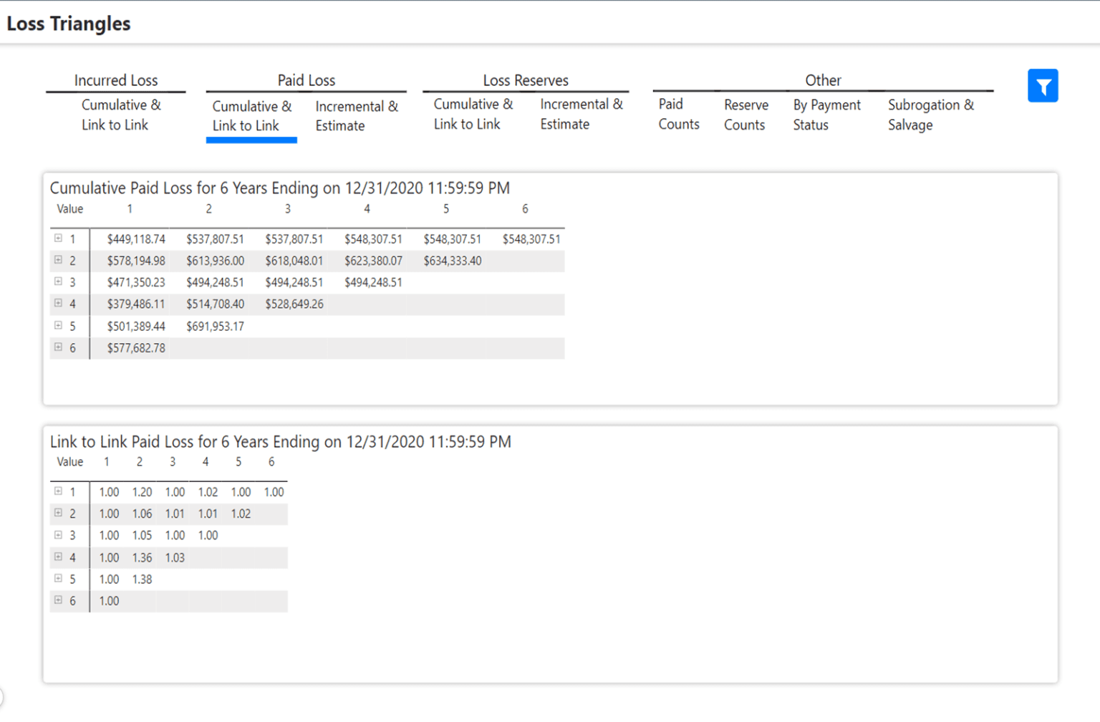
Task: Click the $691,953.17 cell in cumulative table
Action: (x=215, y=326)
